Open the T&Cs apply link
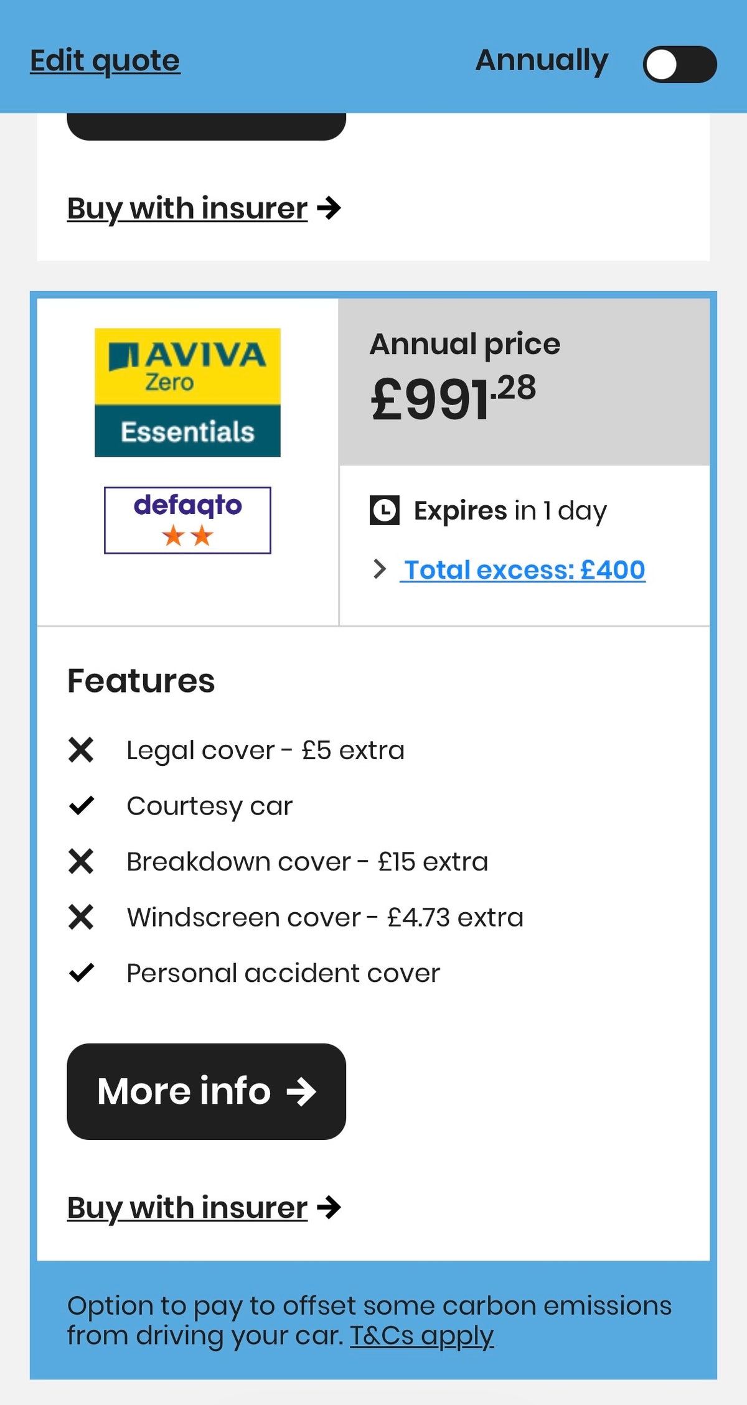Image resolution: width=747 pixels, height=1405 pixels. 421,1335
